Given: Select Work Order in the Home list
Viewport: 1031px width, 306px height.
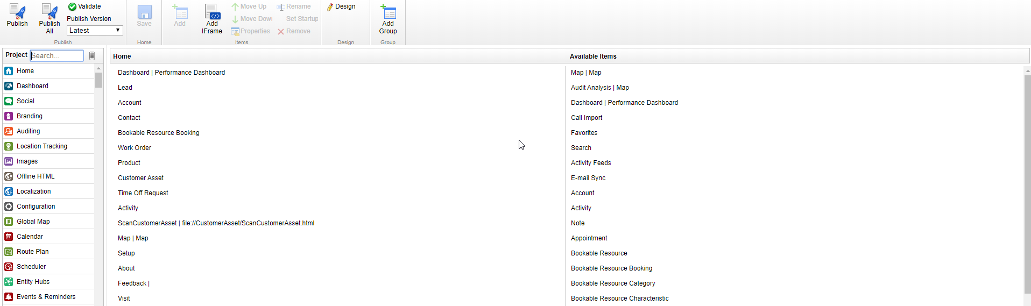Looking at the screenshot, I should coord(135,148).
